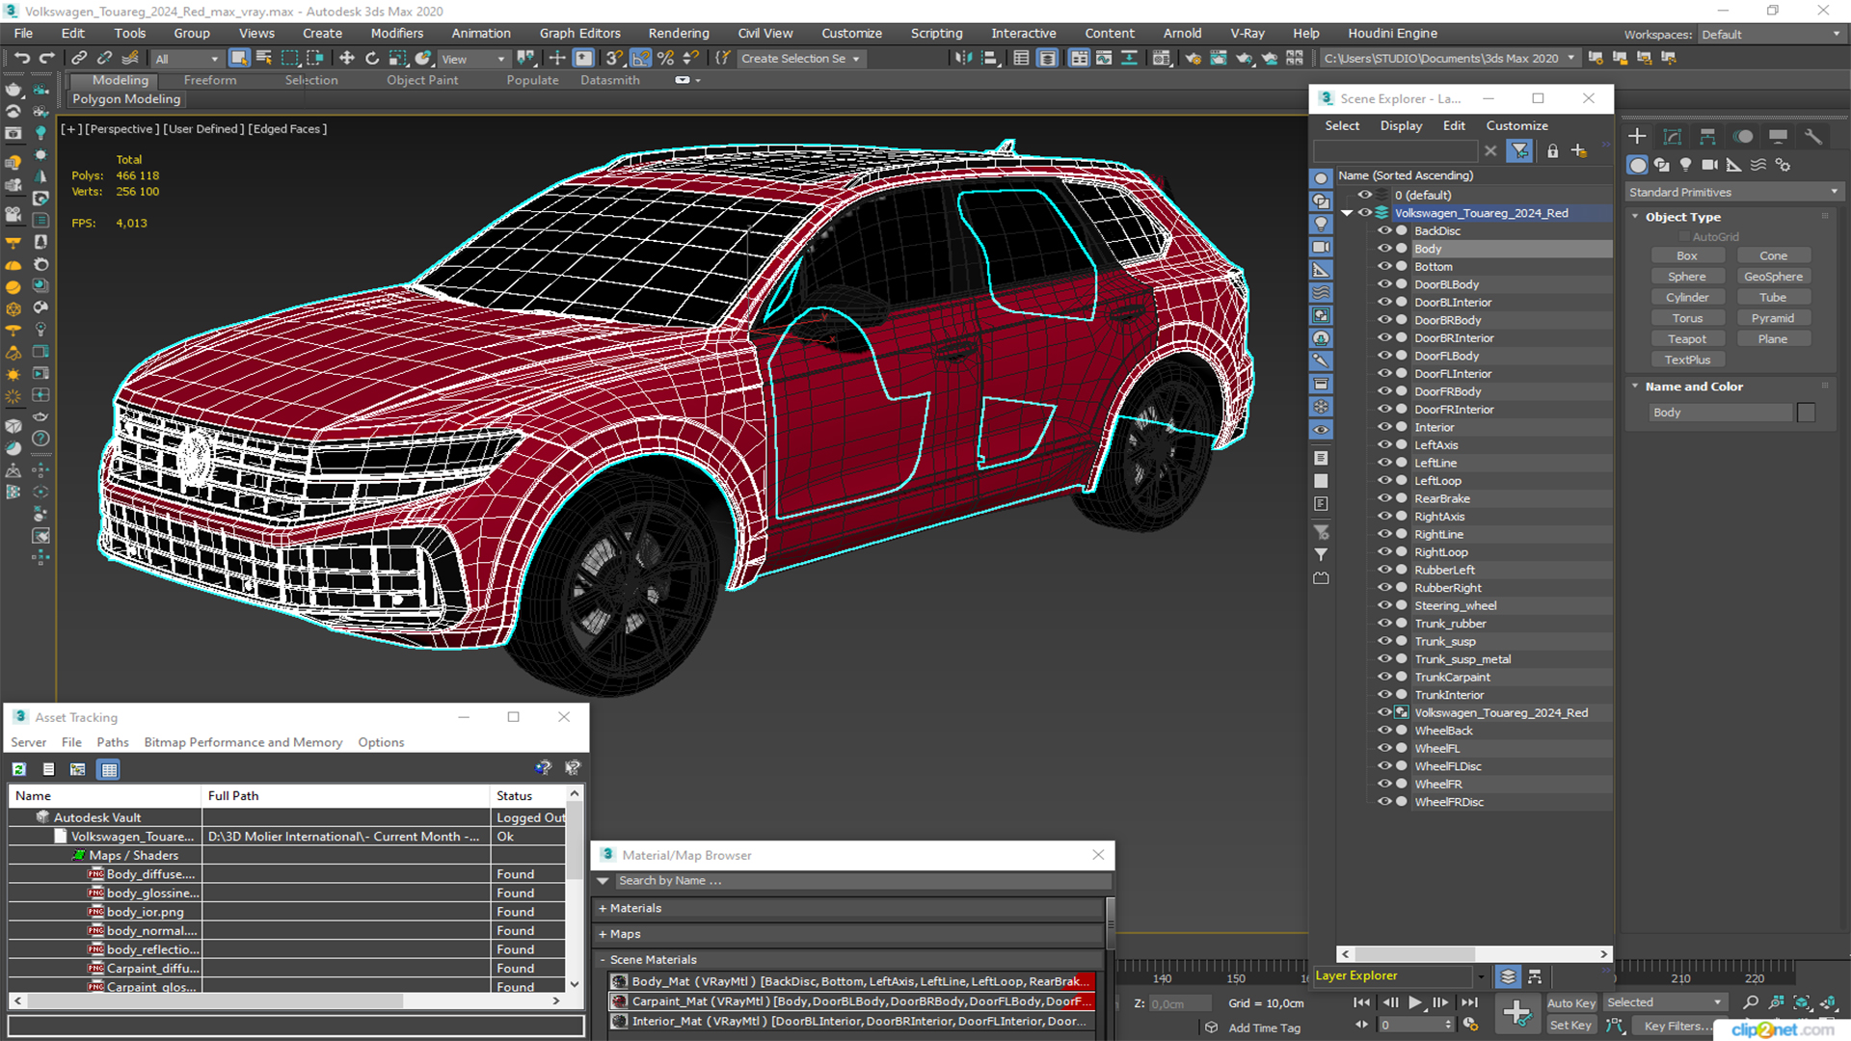This screenshot has width=1851, height=1041.
Task: Hide the BackDisc object via eye icon
Action: (x=1384, y=230)
